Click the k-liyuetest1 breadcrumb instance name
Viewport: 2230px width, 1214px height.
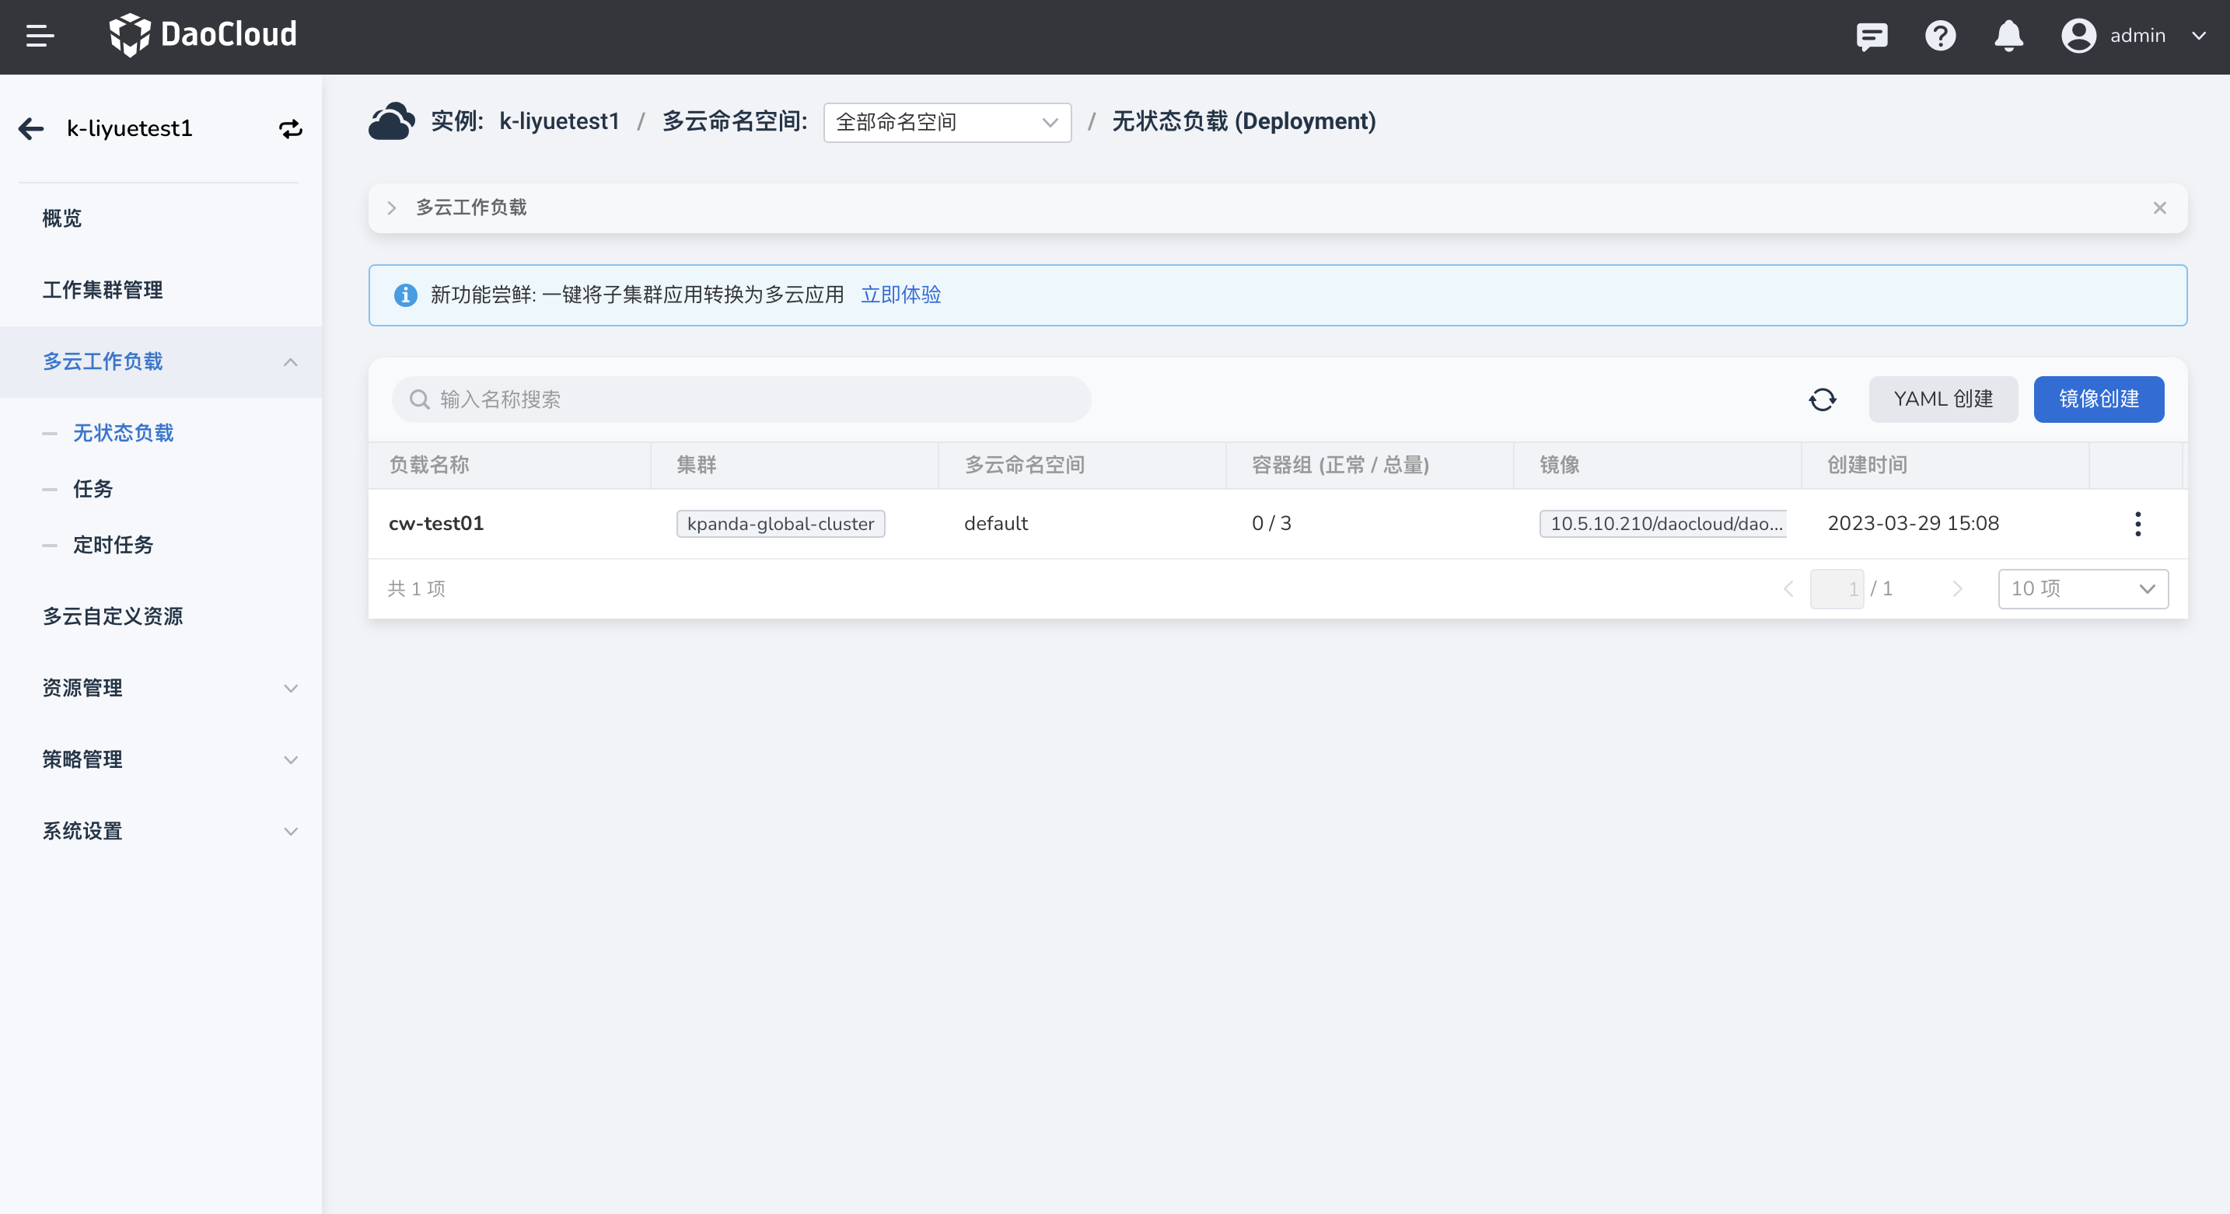click(559, 121)
